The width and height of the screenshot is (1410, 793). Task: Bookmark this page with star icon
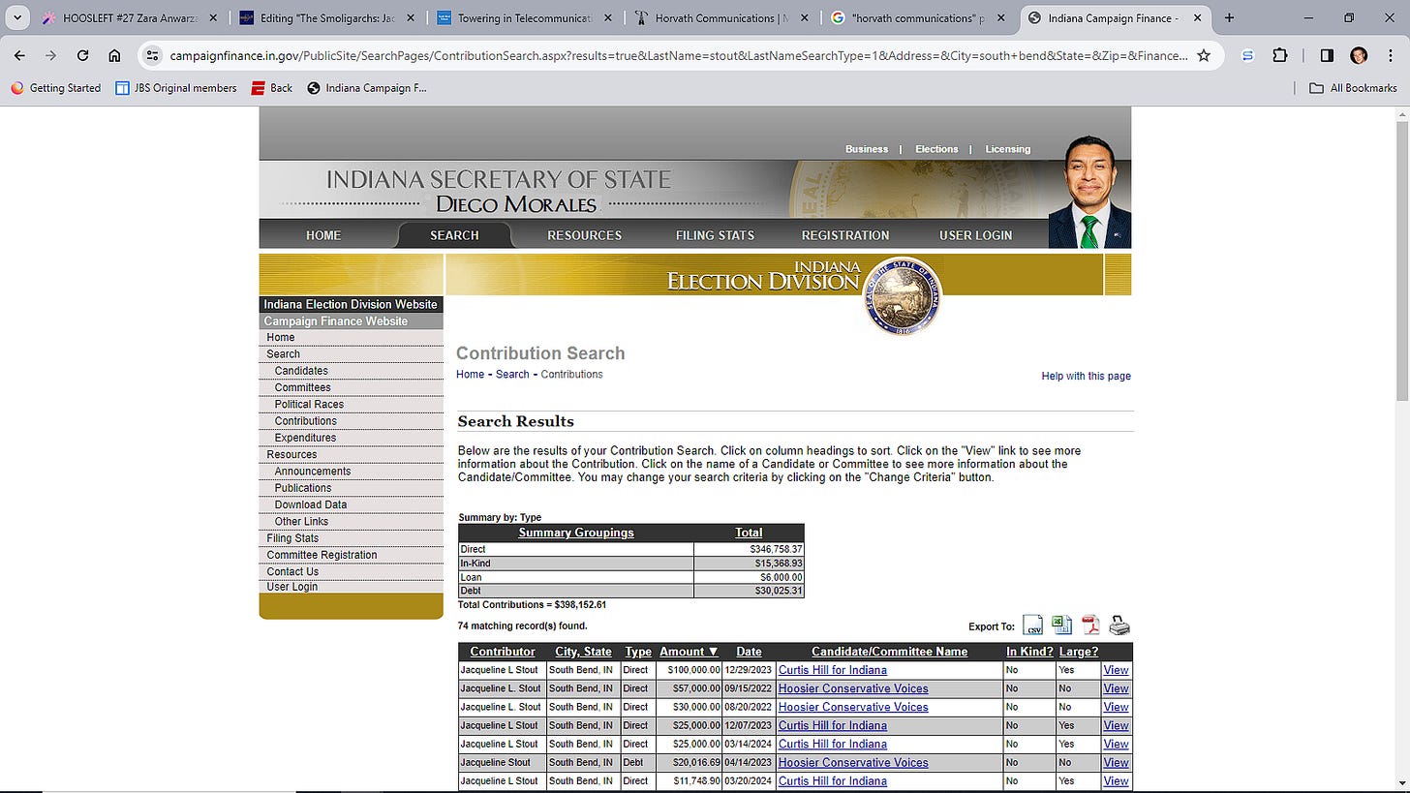(x=1204, y=55)
